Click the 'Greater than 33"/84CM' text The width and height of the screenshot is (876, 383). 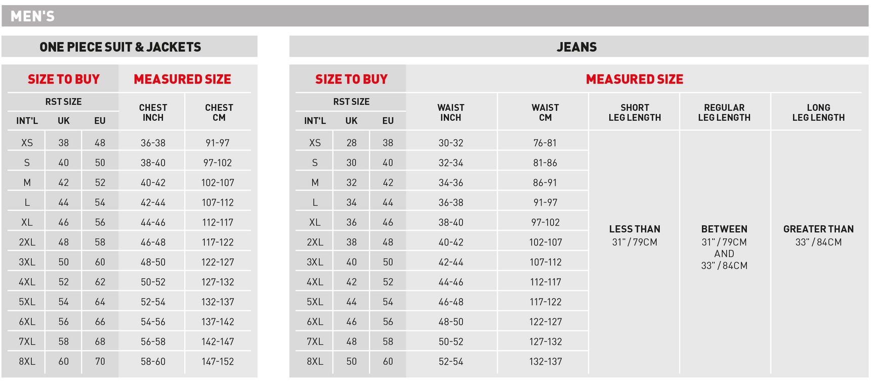[818, 235]
